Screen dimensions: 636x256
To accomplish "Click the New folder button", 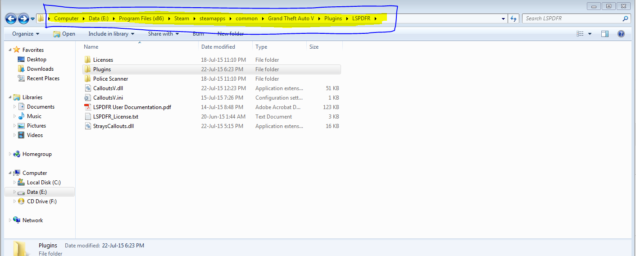I will tap(231, 34).
